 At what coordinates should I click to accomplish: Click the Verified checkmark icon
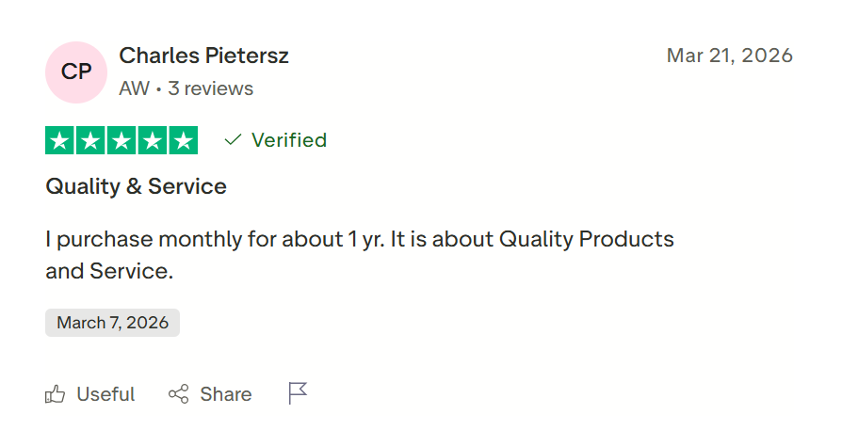pyautogui.click(x=233, y=140)
